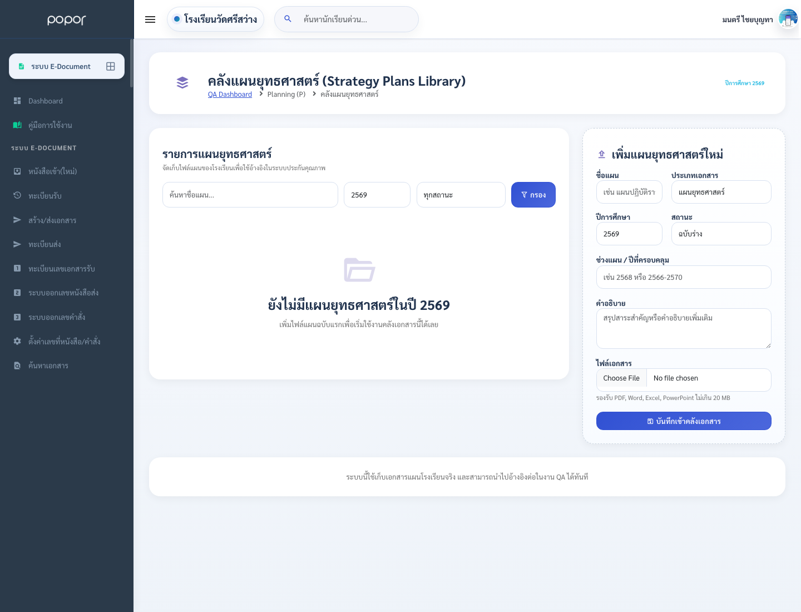Click the heading ยังไม่มีแผนยุทธศาสตร์ในปี 2569

pyautogui.click(x=359, y=305)
